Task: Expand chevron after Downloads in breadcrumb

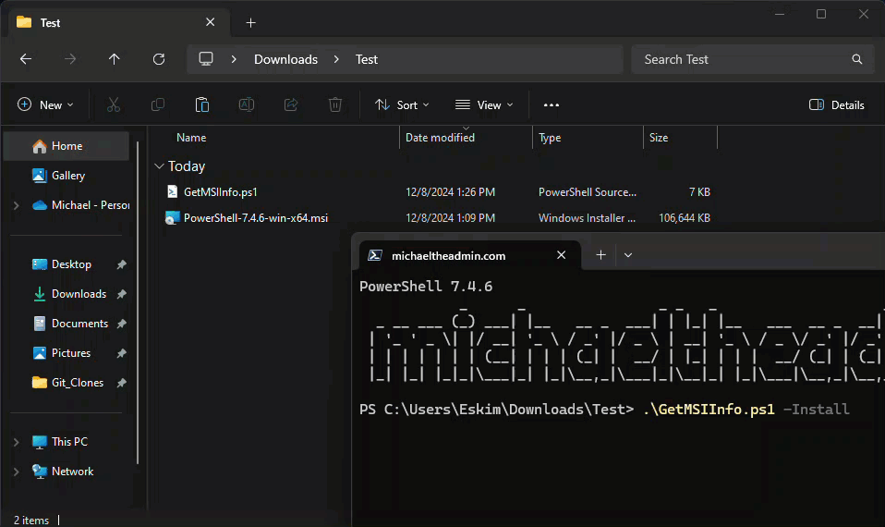Action: click(x=336, y=59)
